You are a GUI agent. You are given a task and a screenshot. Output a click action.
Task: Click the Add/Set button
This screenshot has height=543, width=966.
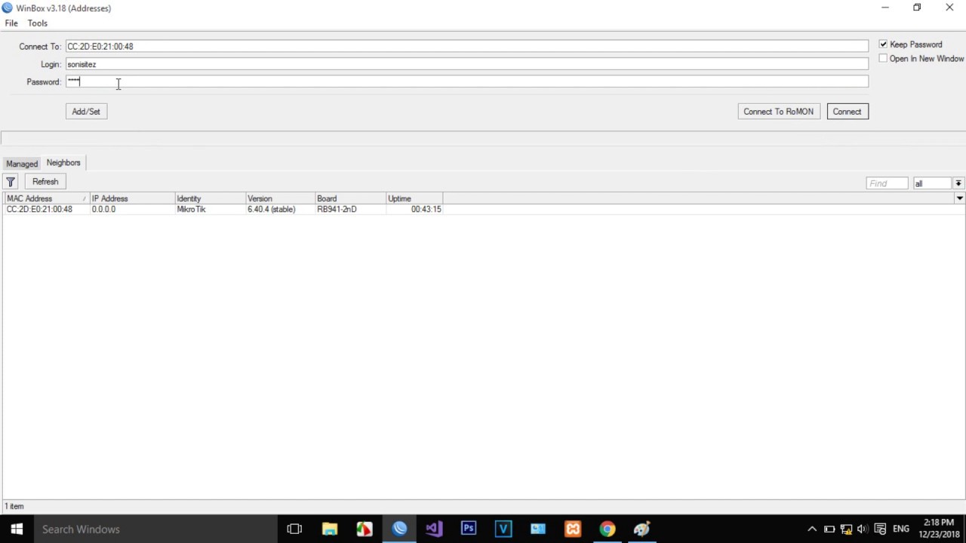coord(86,112)
